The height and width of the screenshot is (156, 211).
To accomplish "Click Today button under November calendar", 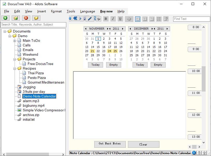I will point(96,65).
